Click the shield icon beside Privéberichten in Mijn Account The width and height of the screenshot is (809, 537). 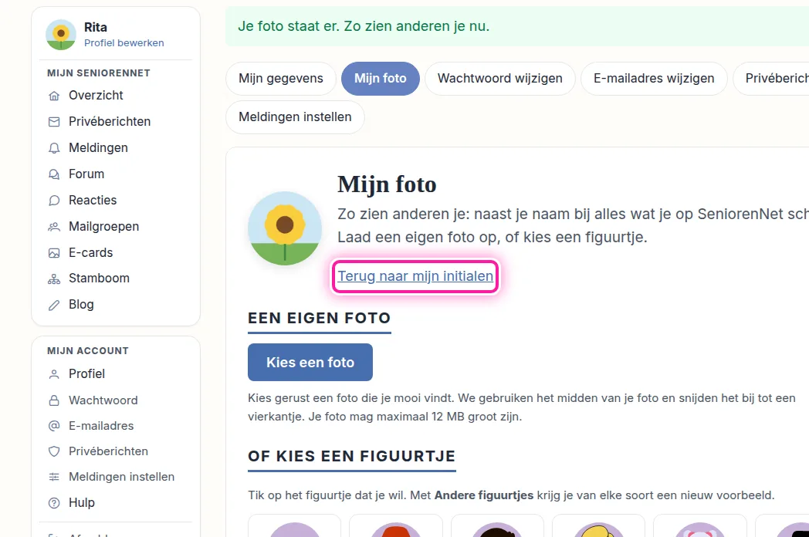[x=54, y=451]
